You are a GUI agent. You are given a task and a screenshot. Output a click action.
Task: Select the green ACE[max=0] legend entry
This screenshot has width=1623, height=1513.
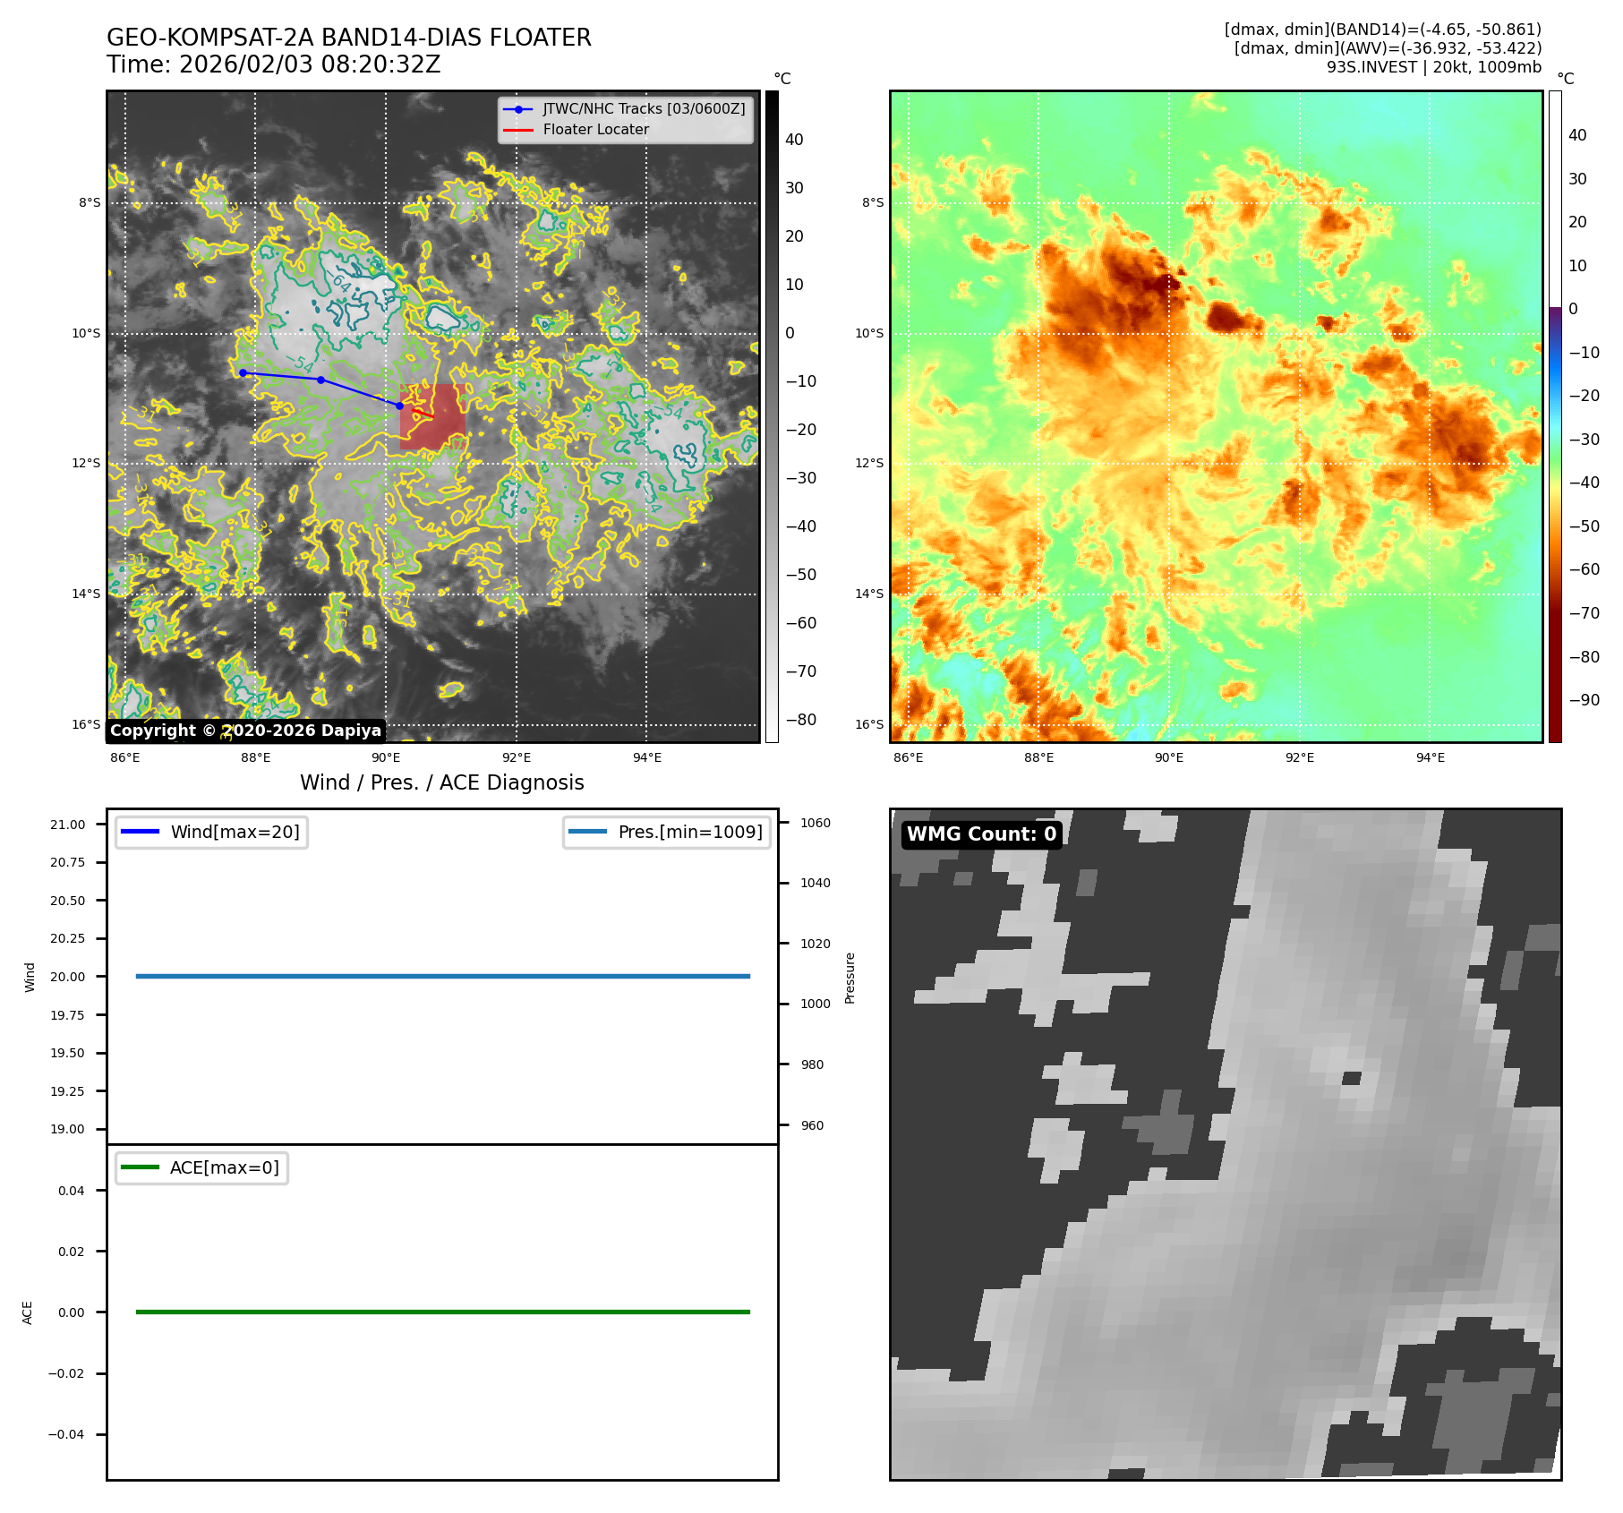click(x=201, y=1167)
